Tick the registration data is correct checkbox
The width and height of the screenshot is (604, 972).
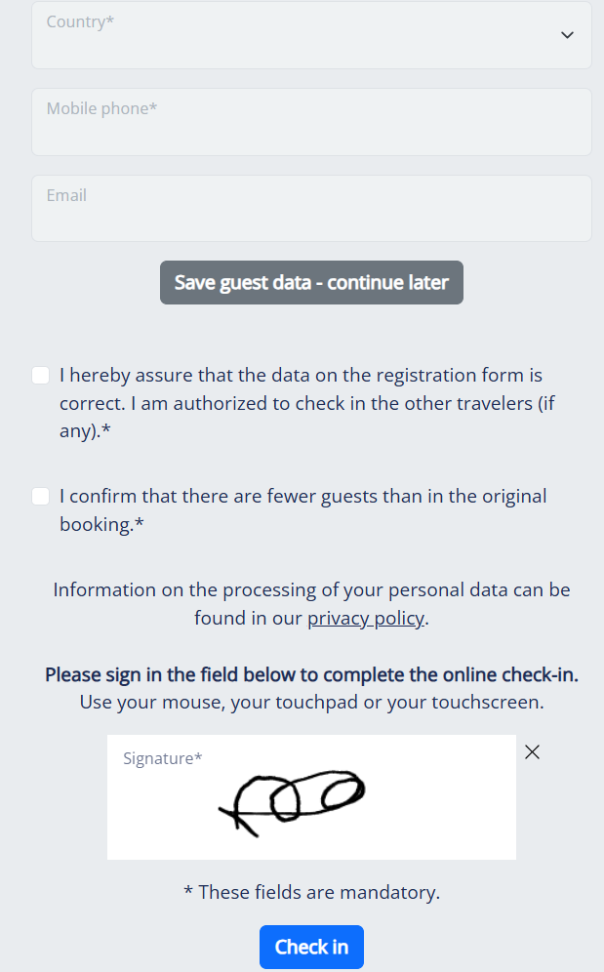pyautogui.click(x=41, y=375)
